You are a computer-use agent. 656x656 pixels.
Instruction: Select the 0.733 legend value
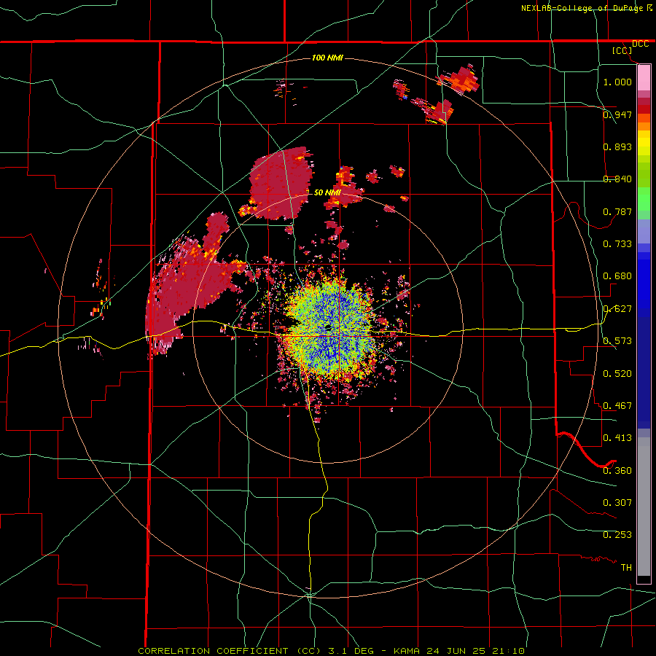617,243
